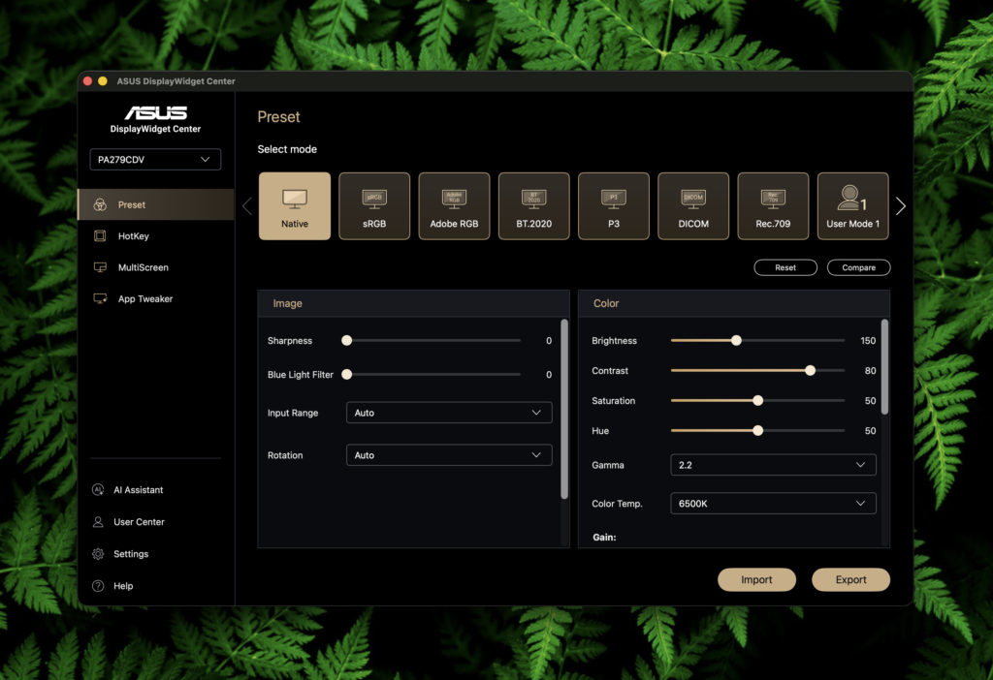Click the AI Assistant icon
Image resolution: width=993 pixels, height=680 pixels.
pyautogui.click(x=98, y=489)
